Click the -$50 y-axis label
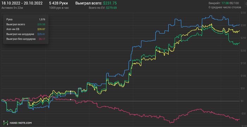The width and height of the screenshot is (247, 127). 243,114
